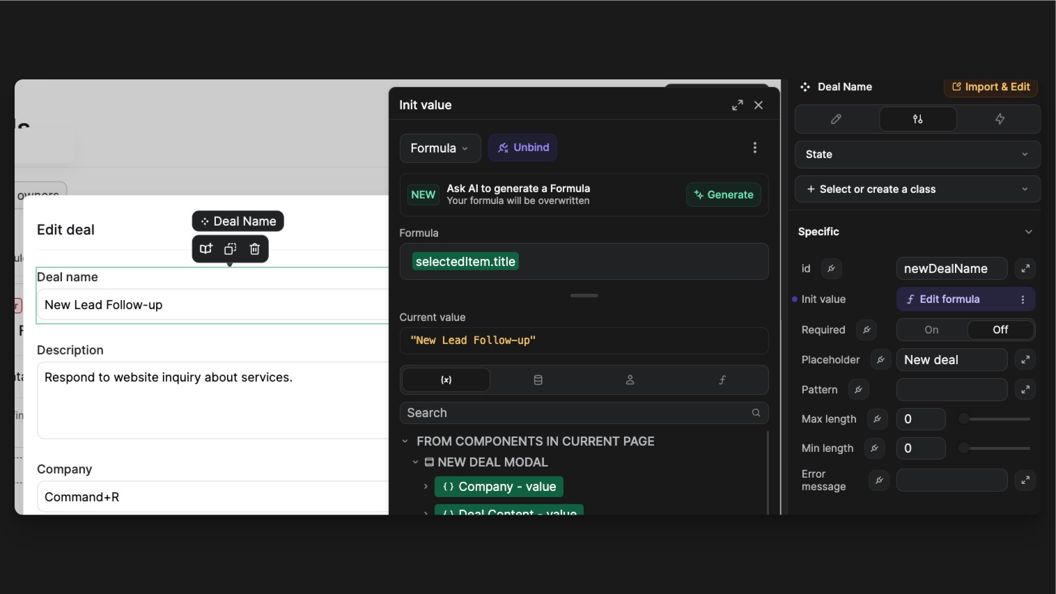Image resolution: width=1056 pixels, height=594 pixels.
Task: Switch to the data sources tab in formula picker
Action: pos(538,380)
